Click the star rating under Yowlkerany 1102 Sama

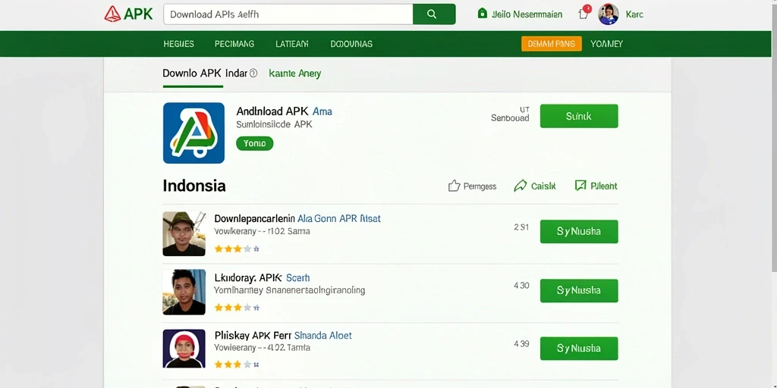[237, 249]
